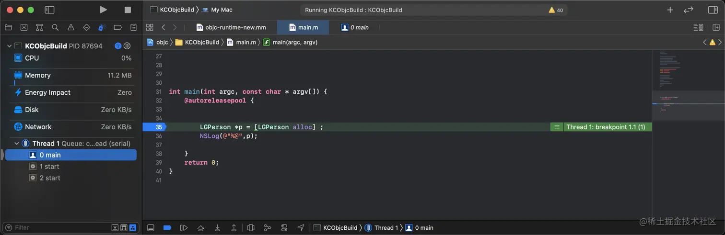Go forward in editor history

(175, 27)
